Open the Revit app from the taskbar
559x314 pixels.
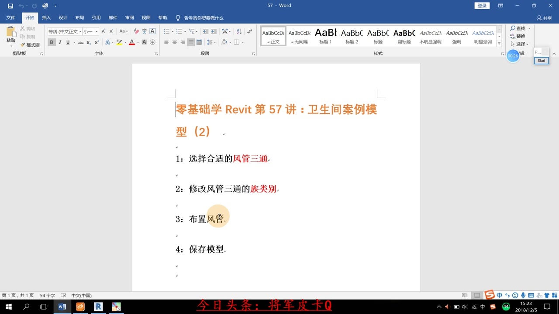coord(98,307)
